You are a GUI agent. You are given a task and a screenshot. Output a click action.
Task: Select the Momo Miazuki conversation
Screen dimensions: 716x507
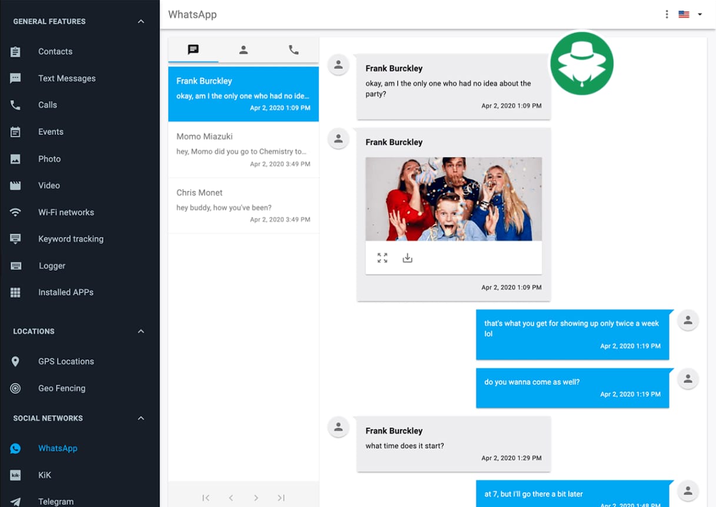tap(243, 150)
